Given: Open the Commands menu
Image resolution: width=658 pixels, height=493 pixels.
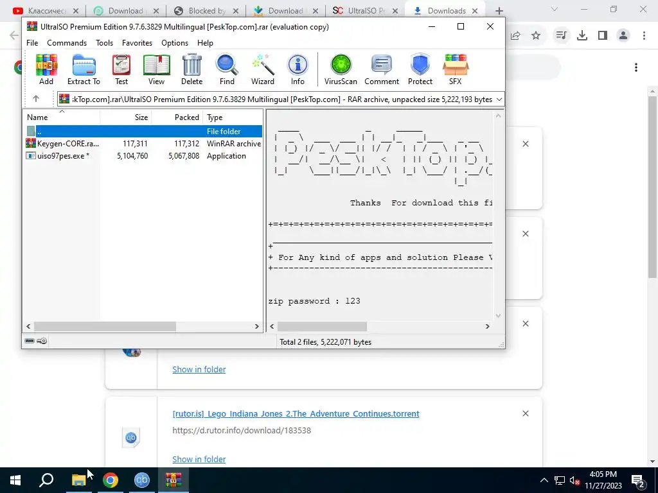Looking at the screenshot, I should coord(67,43).
